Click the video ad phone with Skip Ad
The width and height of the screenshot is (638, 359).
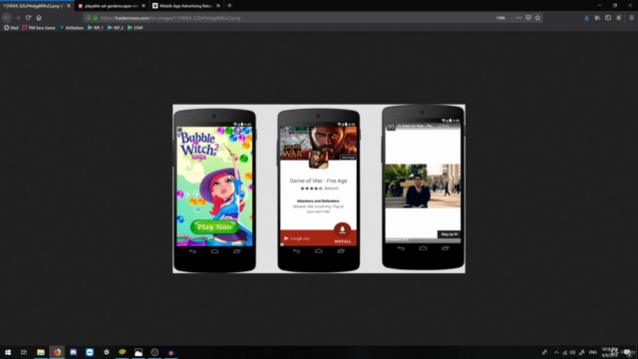[423, 186]
